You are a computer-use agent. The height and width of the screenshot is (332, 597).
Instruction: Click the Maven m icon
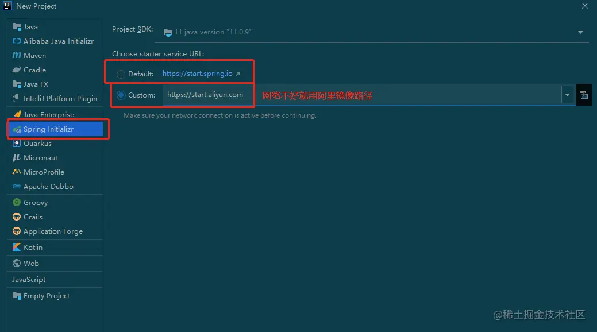tap(16, 55)
